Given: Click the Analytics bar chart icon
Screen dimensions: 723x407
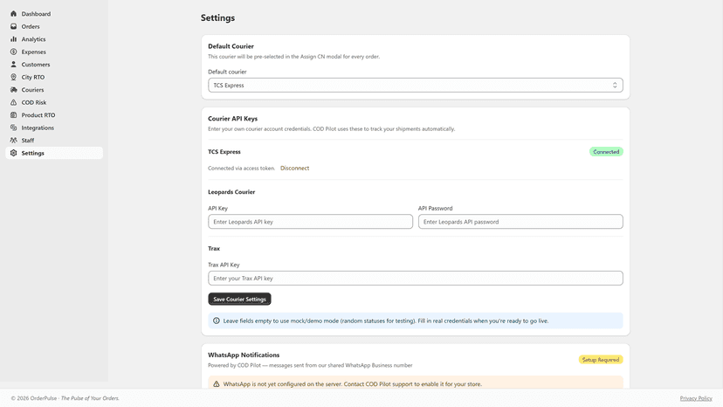Looking at the screenshot, I should [x=13, y=39].
